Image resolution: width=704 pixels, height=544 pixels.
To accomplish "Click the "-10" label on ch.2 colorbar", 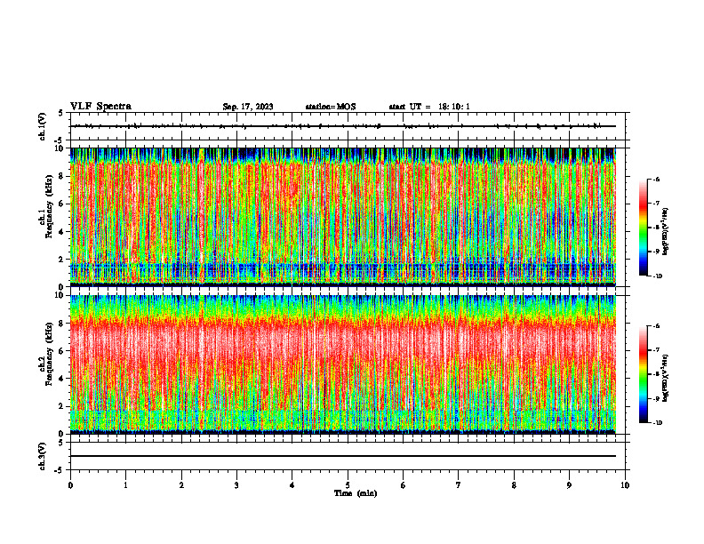I will click(x=656, y=423).
